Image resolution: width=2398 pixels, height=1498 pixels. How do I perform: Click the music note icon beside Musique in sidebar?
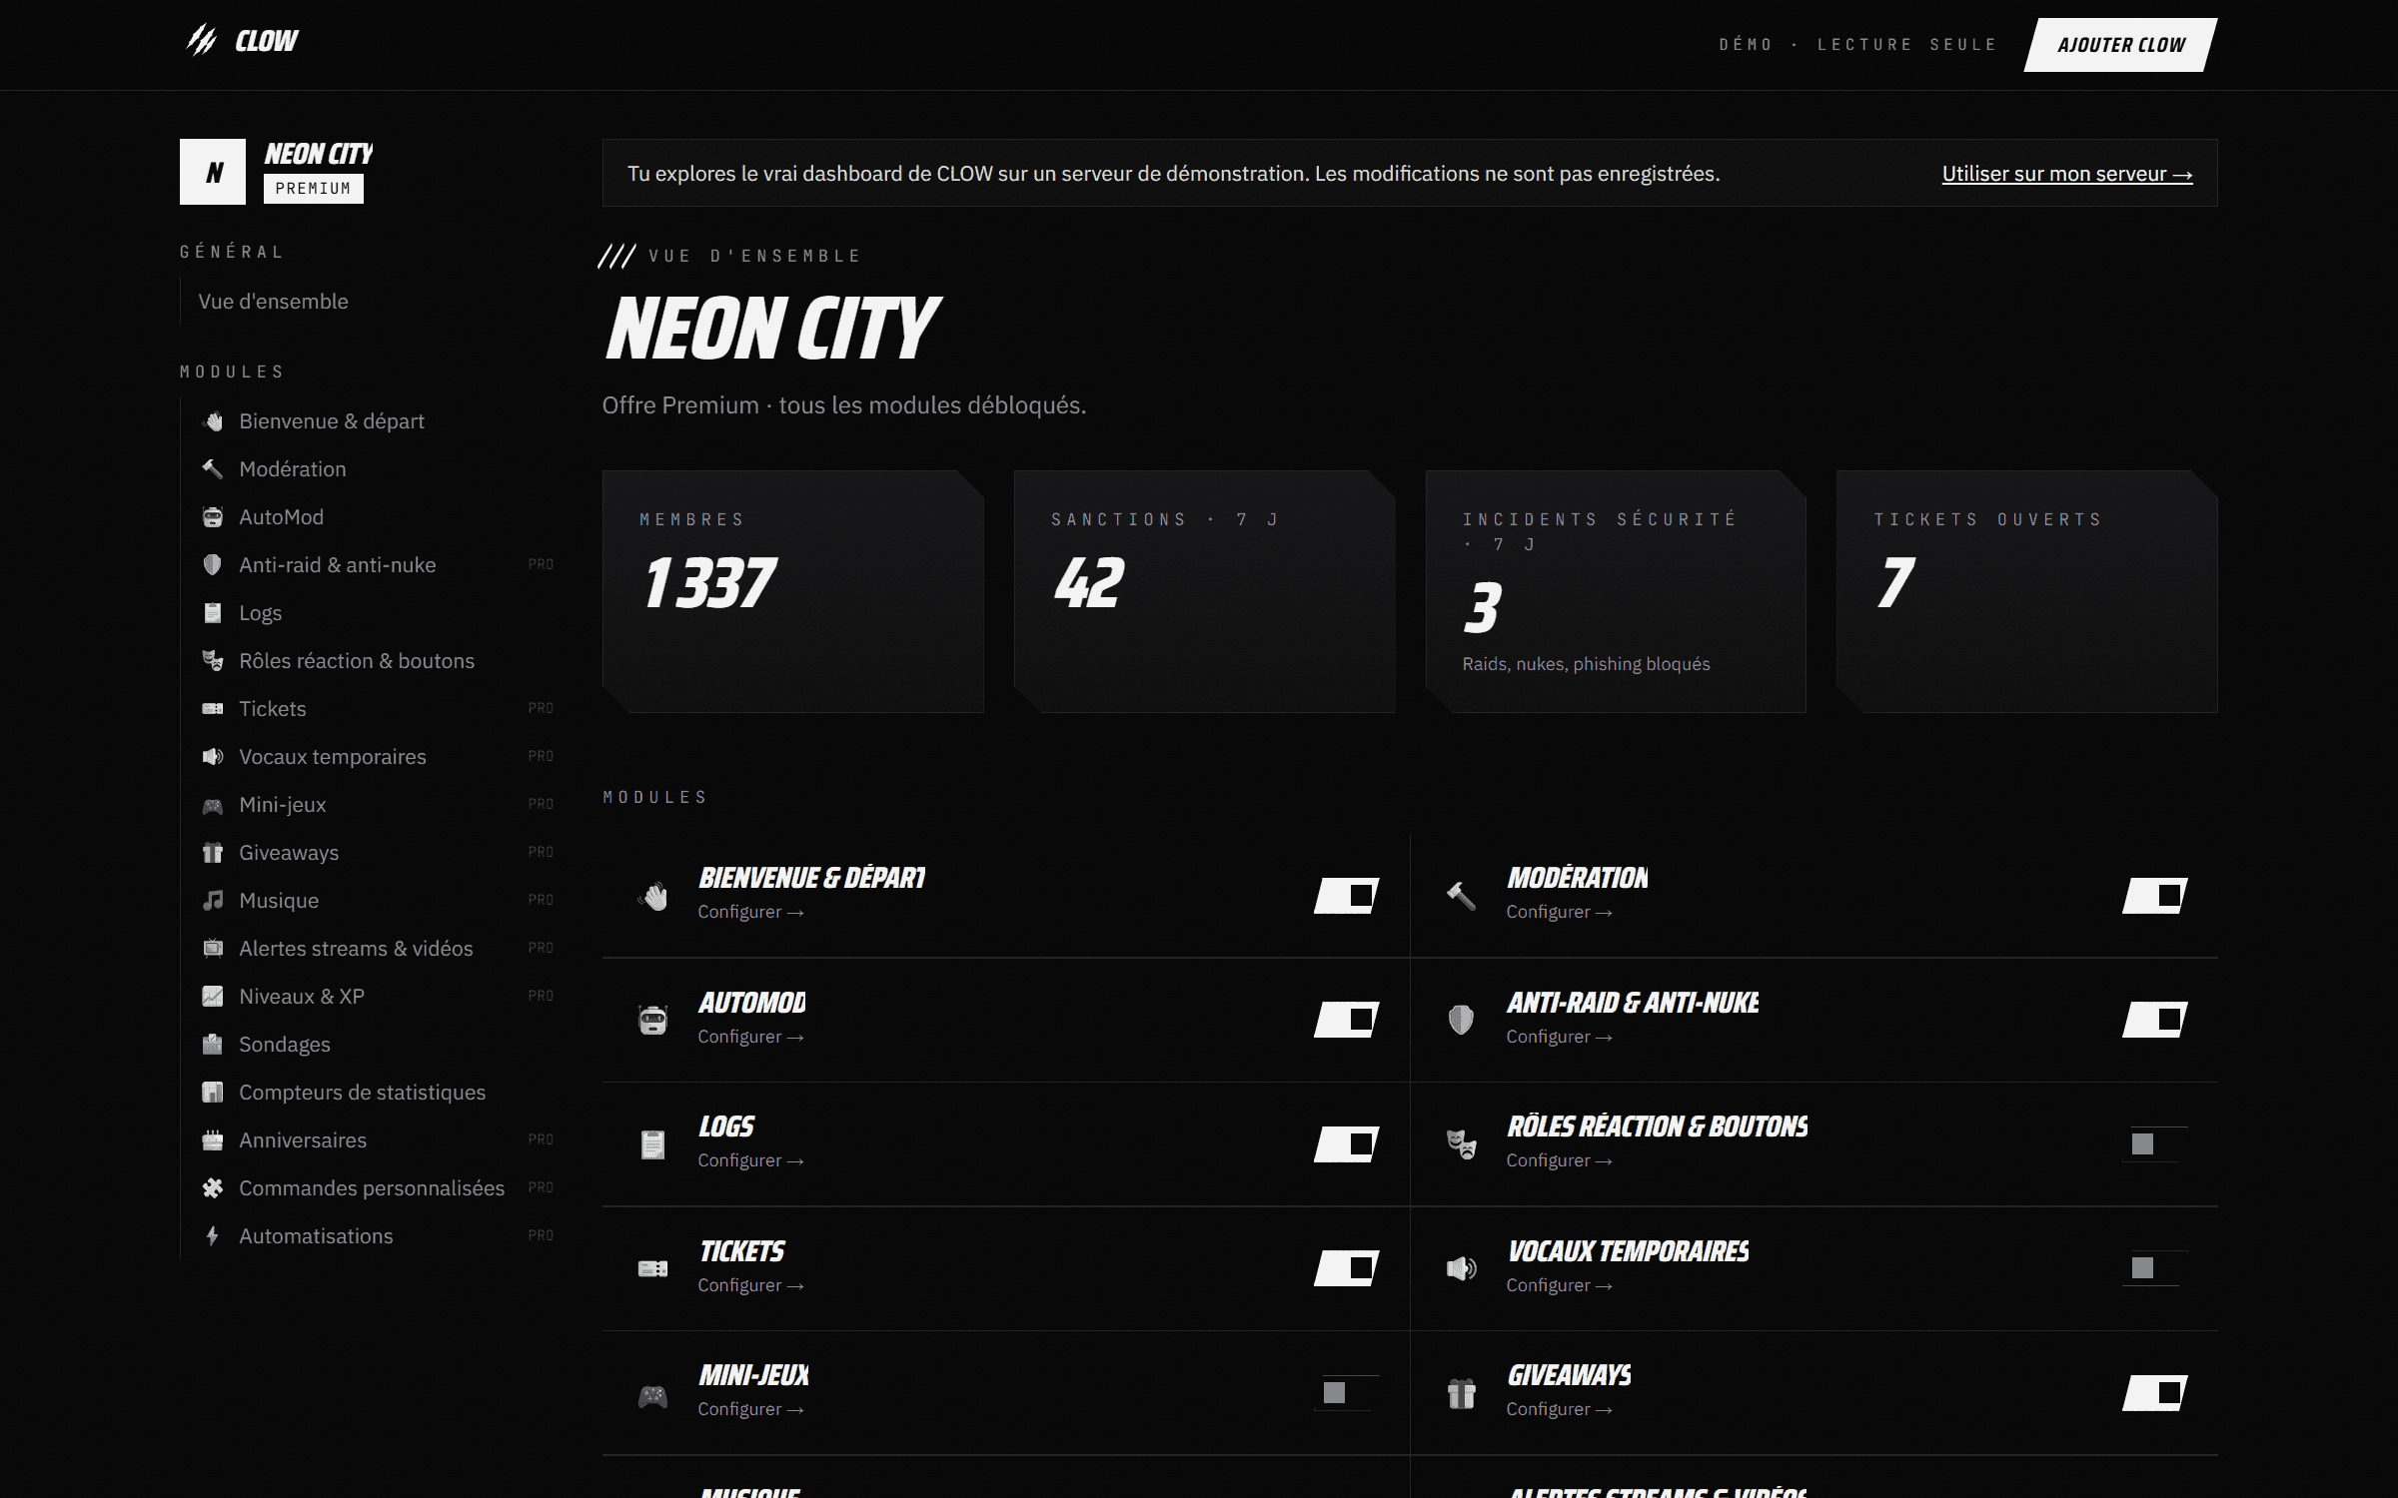(213, 901)
